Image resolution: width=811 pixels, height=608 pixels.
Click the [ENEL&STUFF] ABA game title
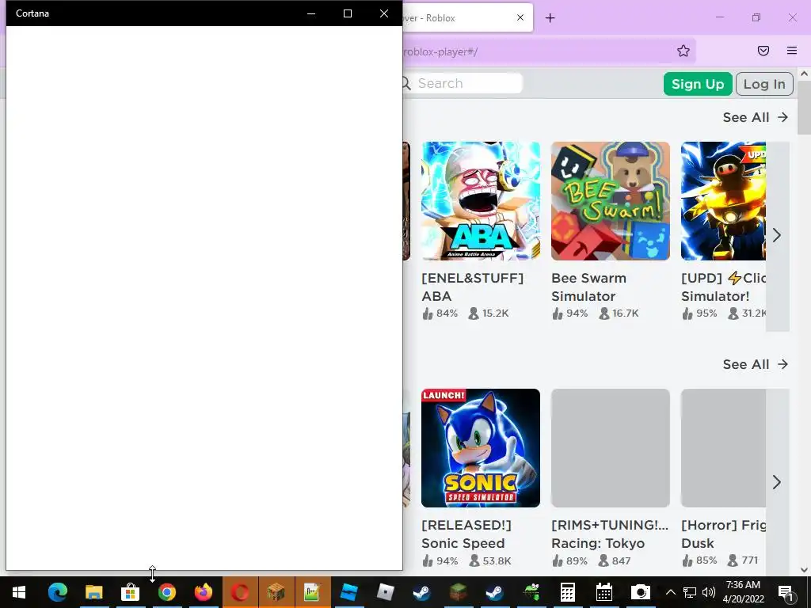coord(472,287)
